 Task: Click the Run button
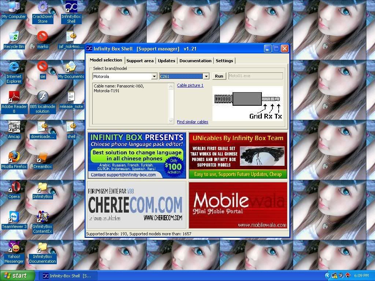(219, 76)
